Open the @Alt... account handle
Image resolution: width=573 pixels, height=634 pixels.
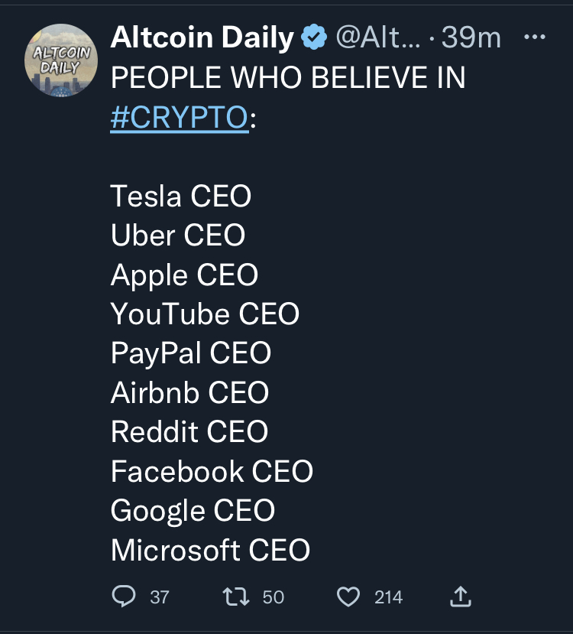[x=377, y=38]
